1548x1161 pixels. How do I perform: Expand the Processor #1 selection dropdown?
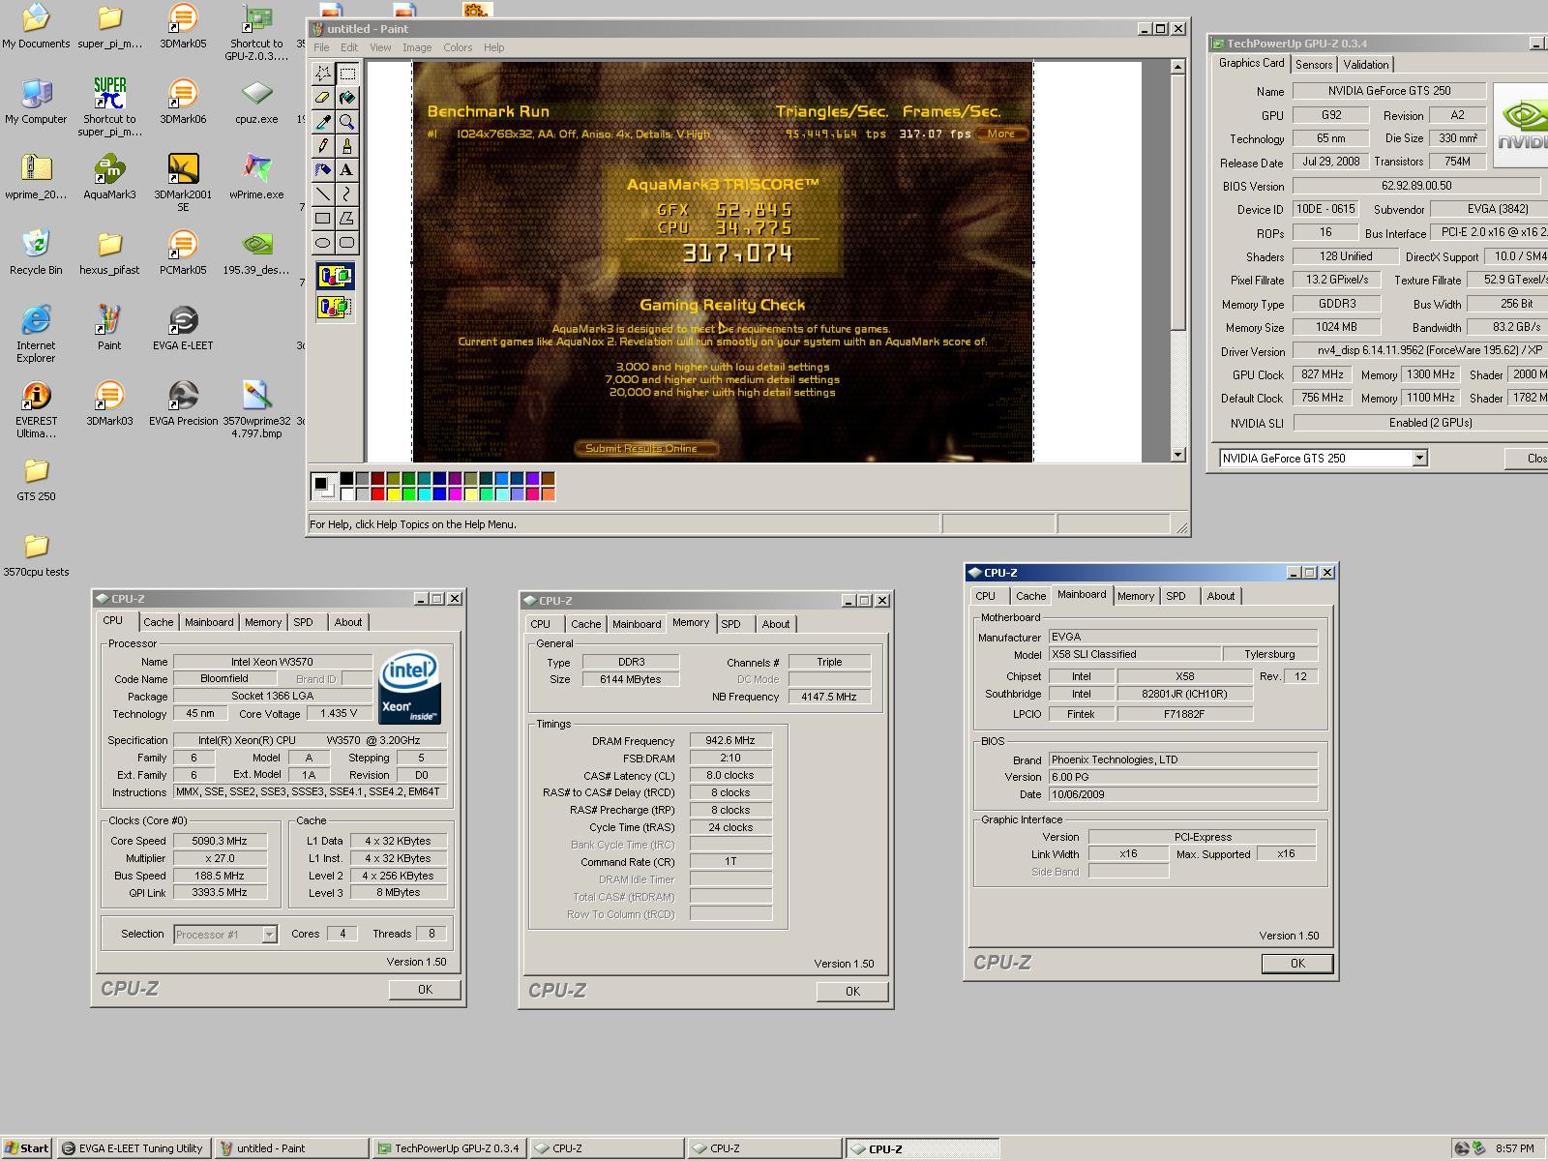pyautogui.click(x=269, y=935)
